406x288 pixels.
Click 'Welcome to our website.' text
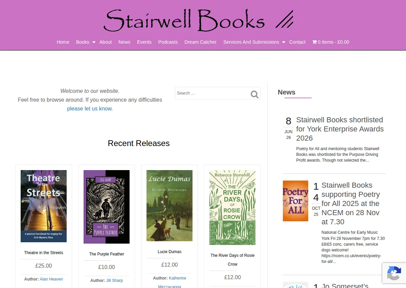pos(90,91)
